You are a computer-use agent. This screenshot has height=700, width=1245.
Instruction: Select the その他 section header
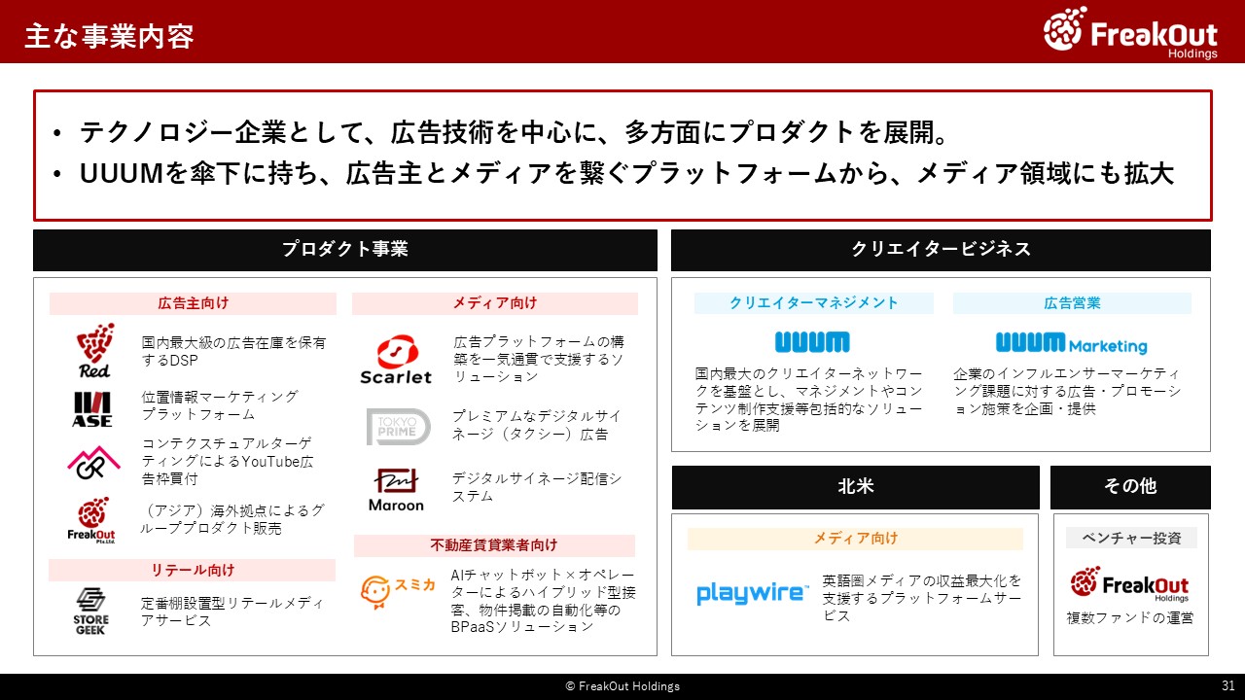[1130, 487]
